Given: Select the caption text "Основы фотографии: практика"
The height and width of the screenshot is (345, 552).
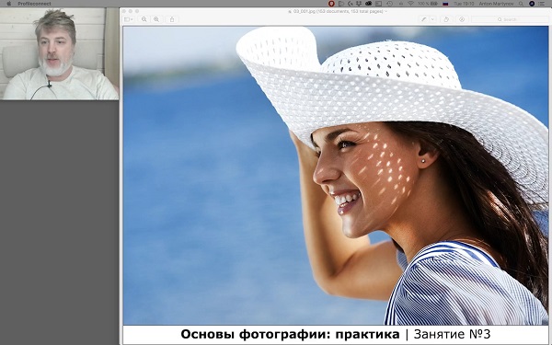Looking at the screenshot, I should tap(290, 334).
